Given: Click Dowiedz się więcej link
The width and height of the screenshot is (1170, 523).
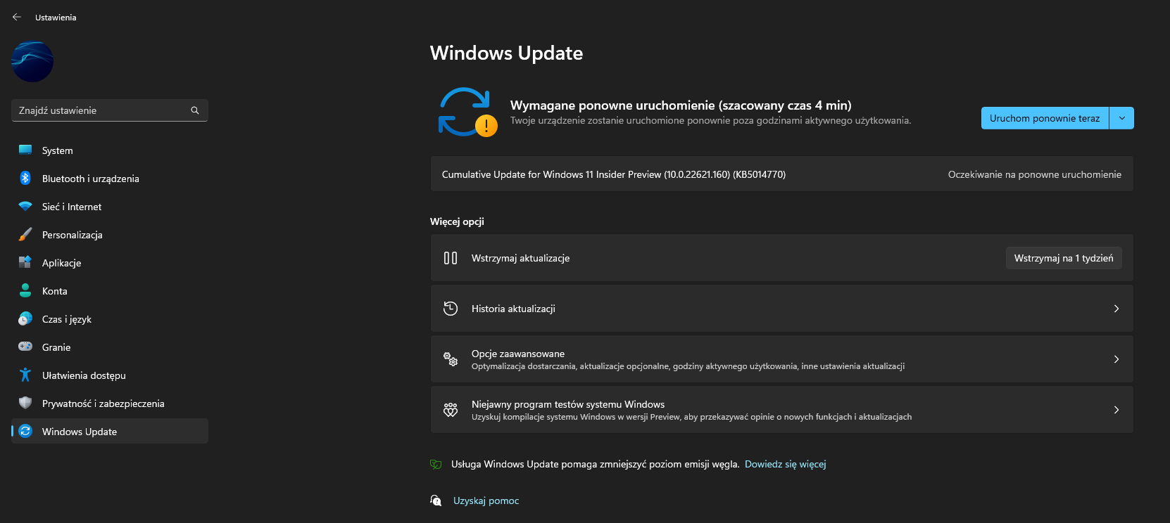Looking at the screenshot, I should (786, 464).
